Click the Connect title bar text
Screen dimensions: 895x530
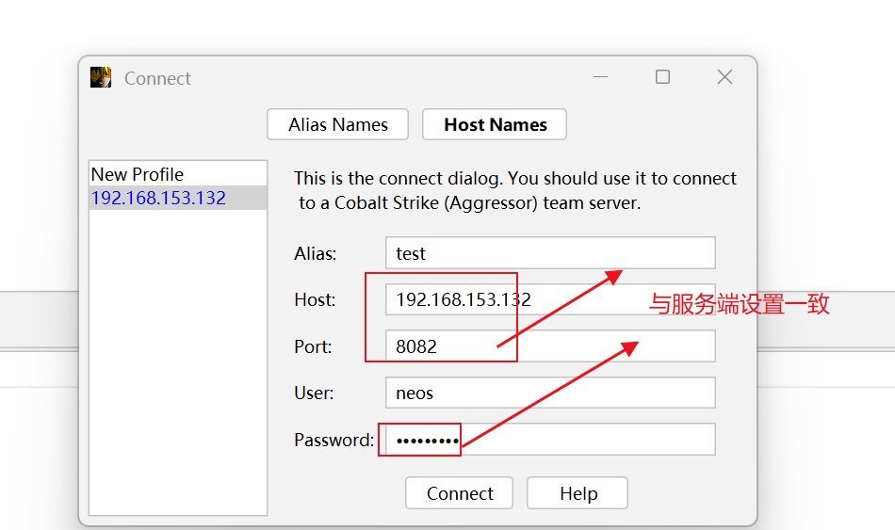click(x=157, y=78)
